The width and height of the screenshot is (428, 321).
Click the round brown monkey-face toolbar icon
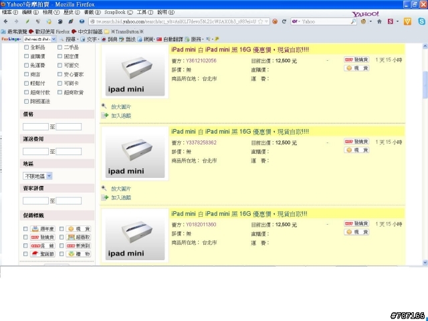tap(363, 21)
